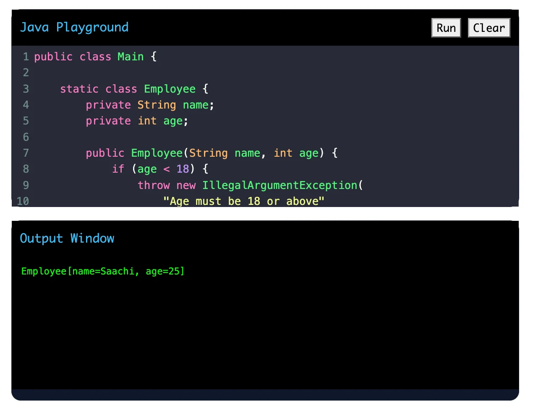This screenshot has width=533, height=414.
Task: Click line number 4 in gutter
Action: pyautogui.click(x=26, y=105)
